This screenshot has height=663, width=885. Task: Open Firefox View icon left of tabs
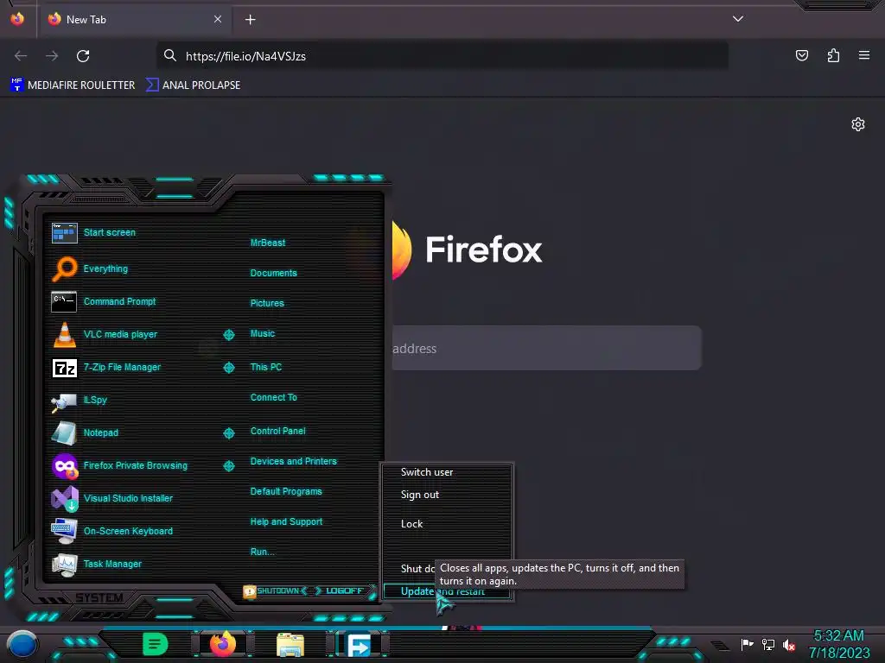coord(17,19)
